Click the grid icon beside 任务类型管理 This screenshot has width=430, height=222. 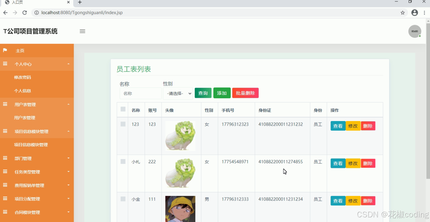click(x=5, y=172)
